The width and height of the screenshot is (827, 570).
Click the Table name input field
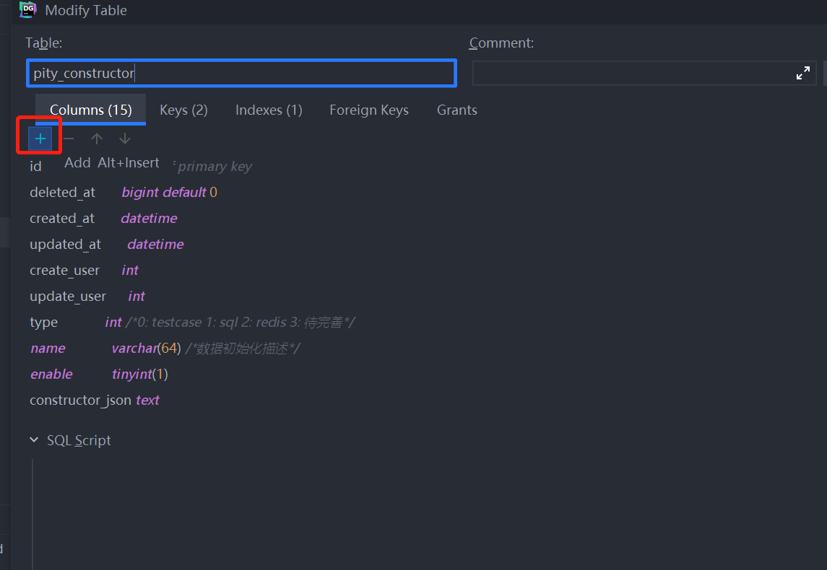point(241,73)
